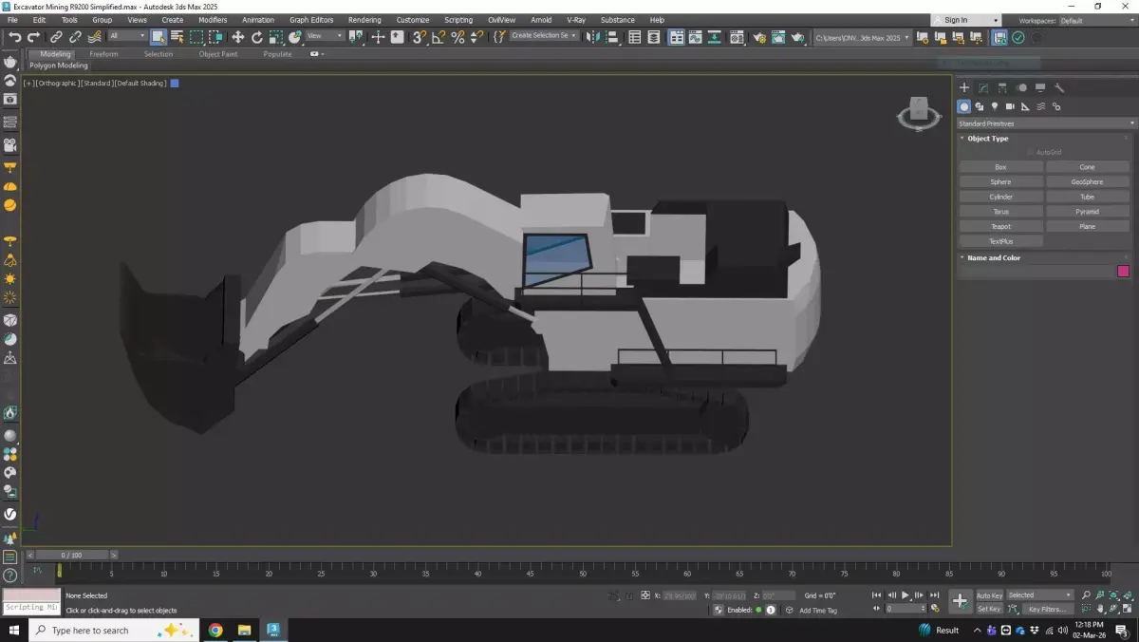Click the Sign In button
This screenshot has height=642, width=1139.
965,20
